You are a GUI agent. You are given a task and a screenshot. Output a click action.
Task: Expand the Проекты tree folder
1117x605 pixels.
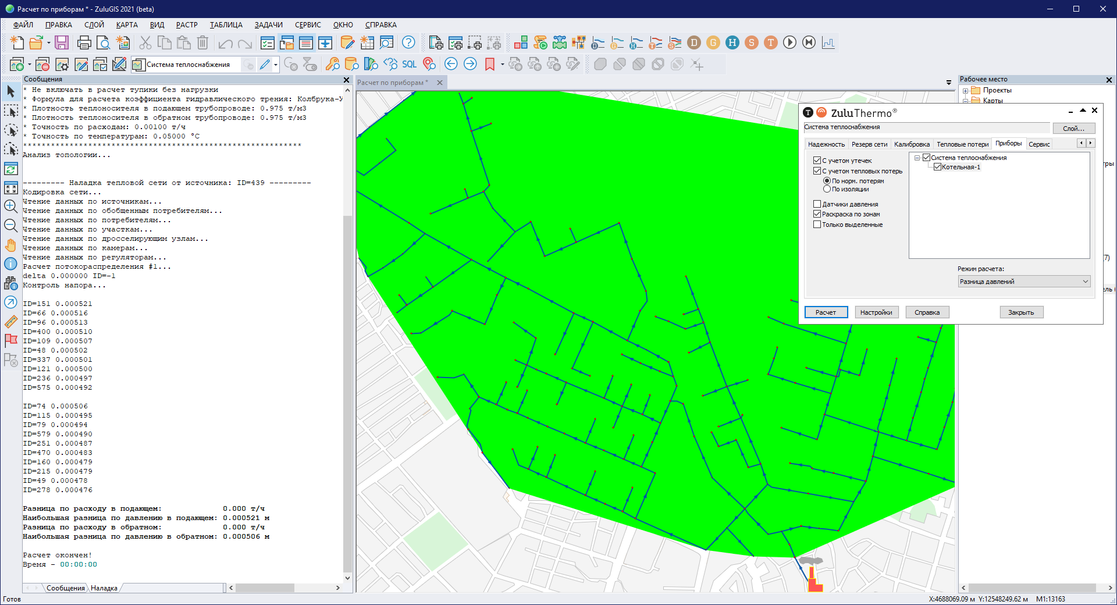[966, 91]
